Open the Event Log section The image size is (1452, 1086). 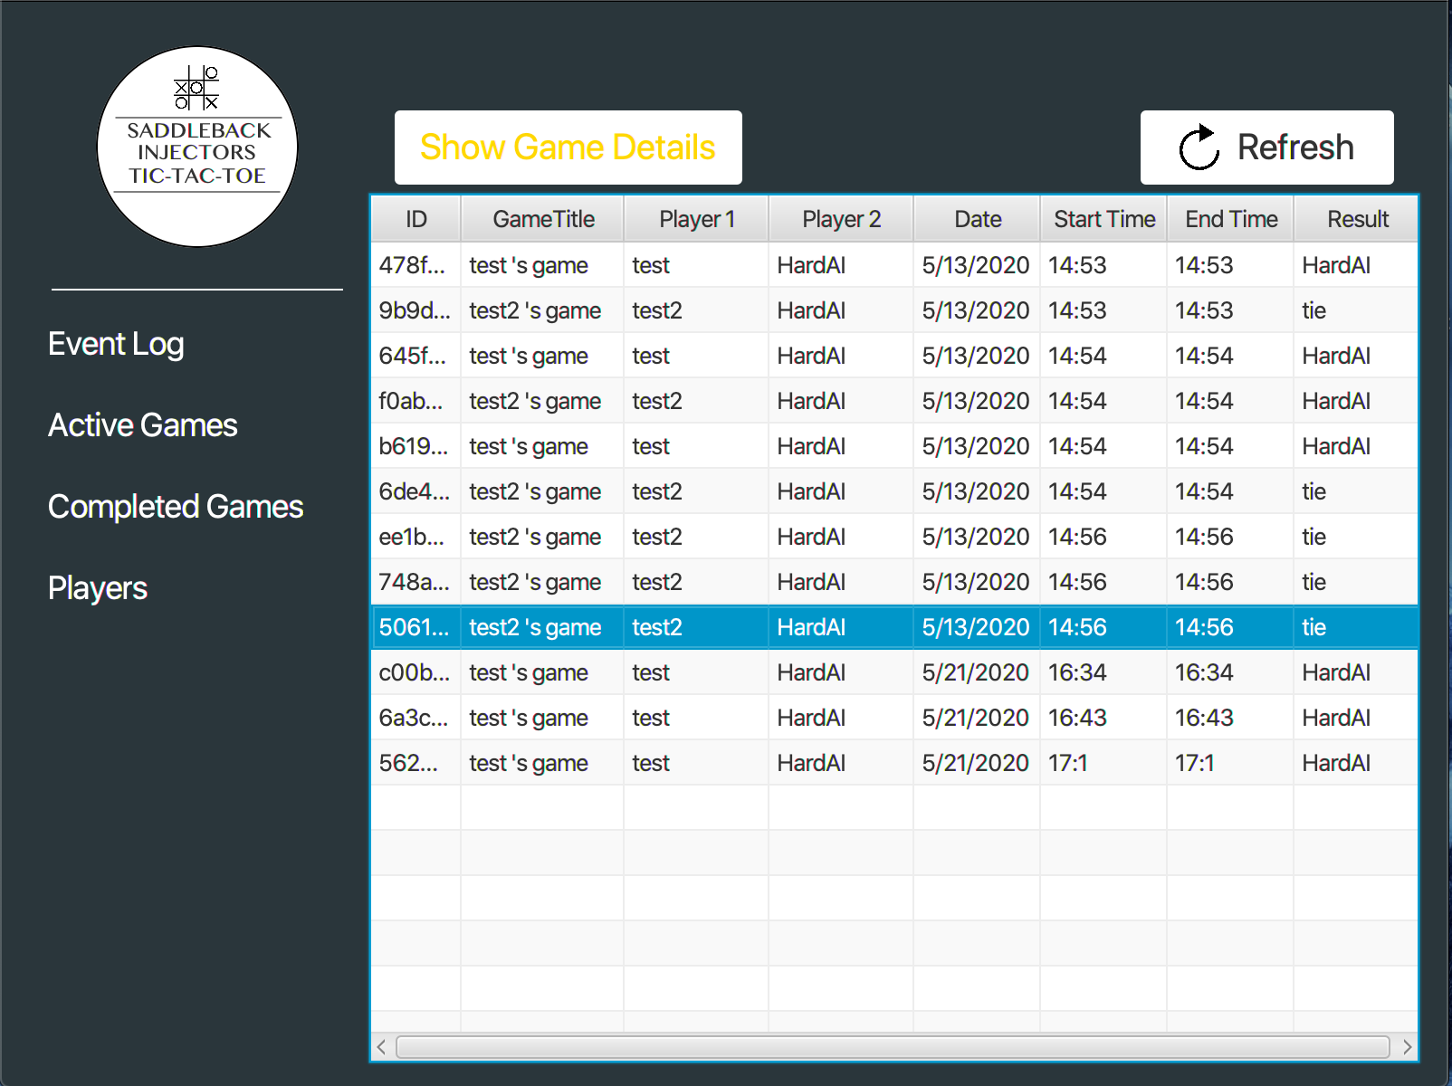tap(116, 344)
